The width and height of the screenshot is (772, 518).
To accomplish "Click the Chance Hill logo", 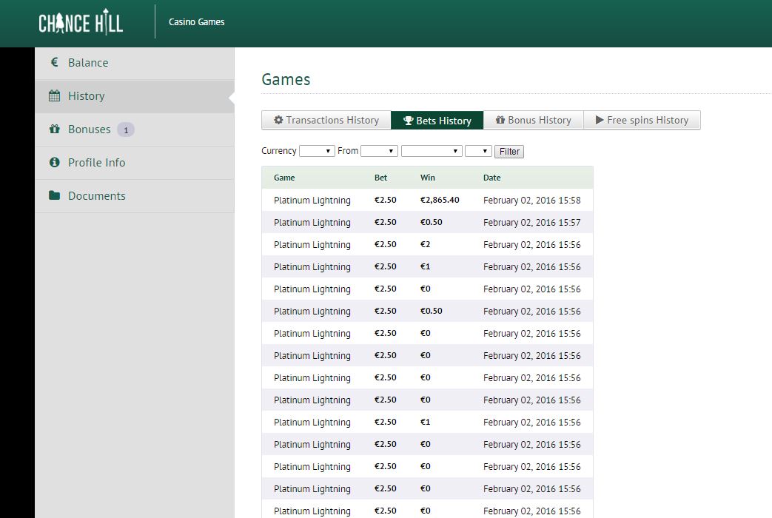I will coord(81,21).
